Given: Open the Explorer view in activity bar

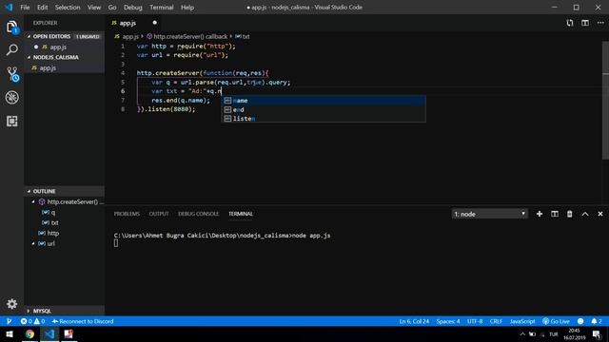Looking at the screenshot, I should tap(12, 28).
